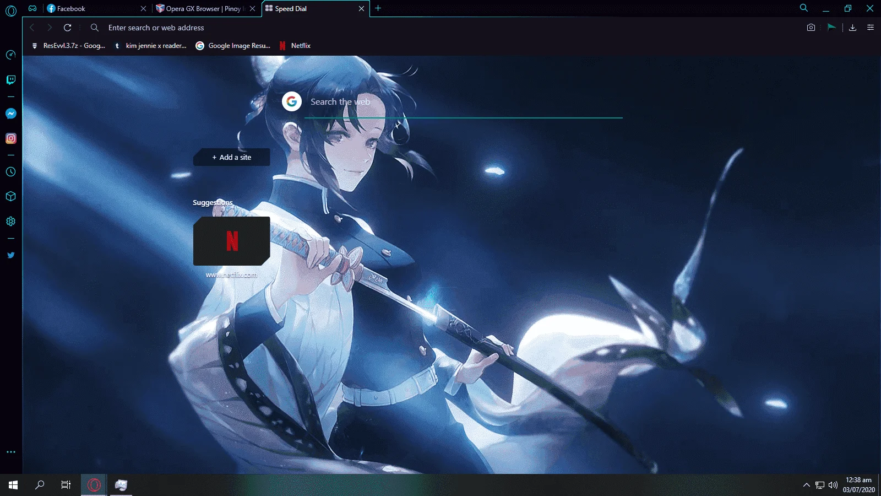The height and width of the screenshot is (496, 881).
Task: Open a new tab with plus button
Action: pyautogui.click(x=378, y=8)
